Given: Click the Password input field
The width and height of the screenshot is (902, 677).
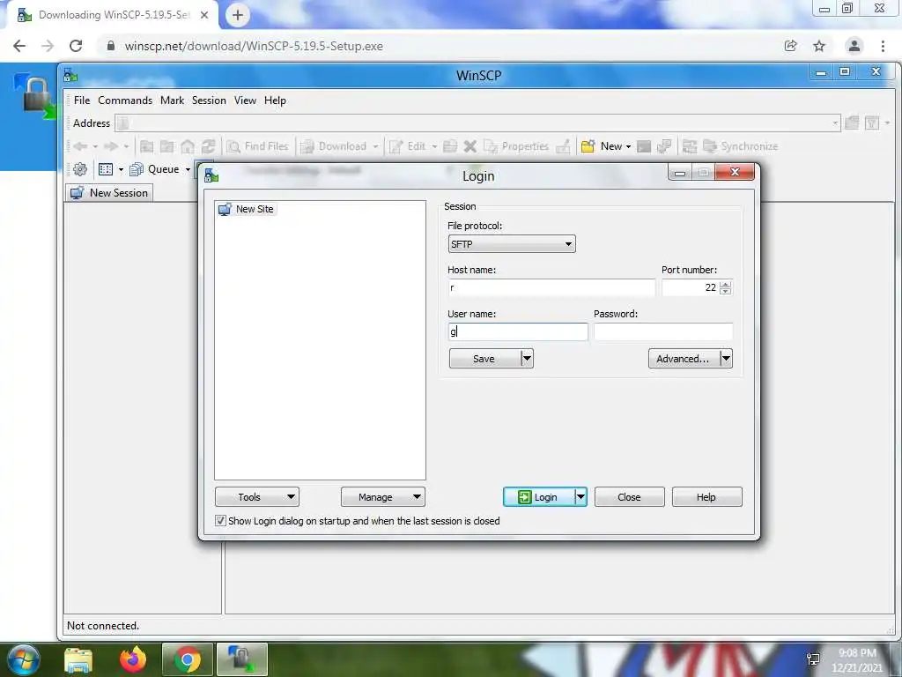Looking at the screenshot, I should click(x=663, y=331).
